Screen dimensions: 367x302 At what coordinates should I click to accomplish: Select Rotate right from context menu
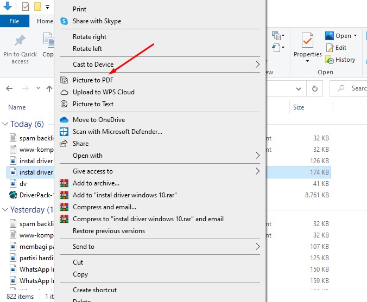point(90,37)
